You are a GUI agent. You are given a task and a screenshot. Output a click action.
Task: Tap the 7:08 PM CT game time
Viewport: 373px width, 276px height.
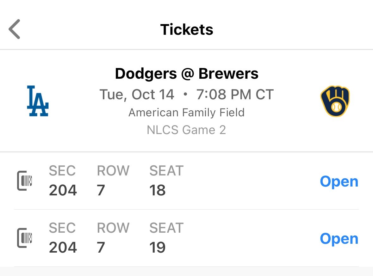pos(235,95)
